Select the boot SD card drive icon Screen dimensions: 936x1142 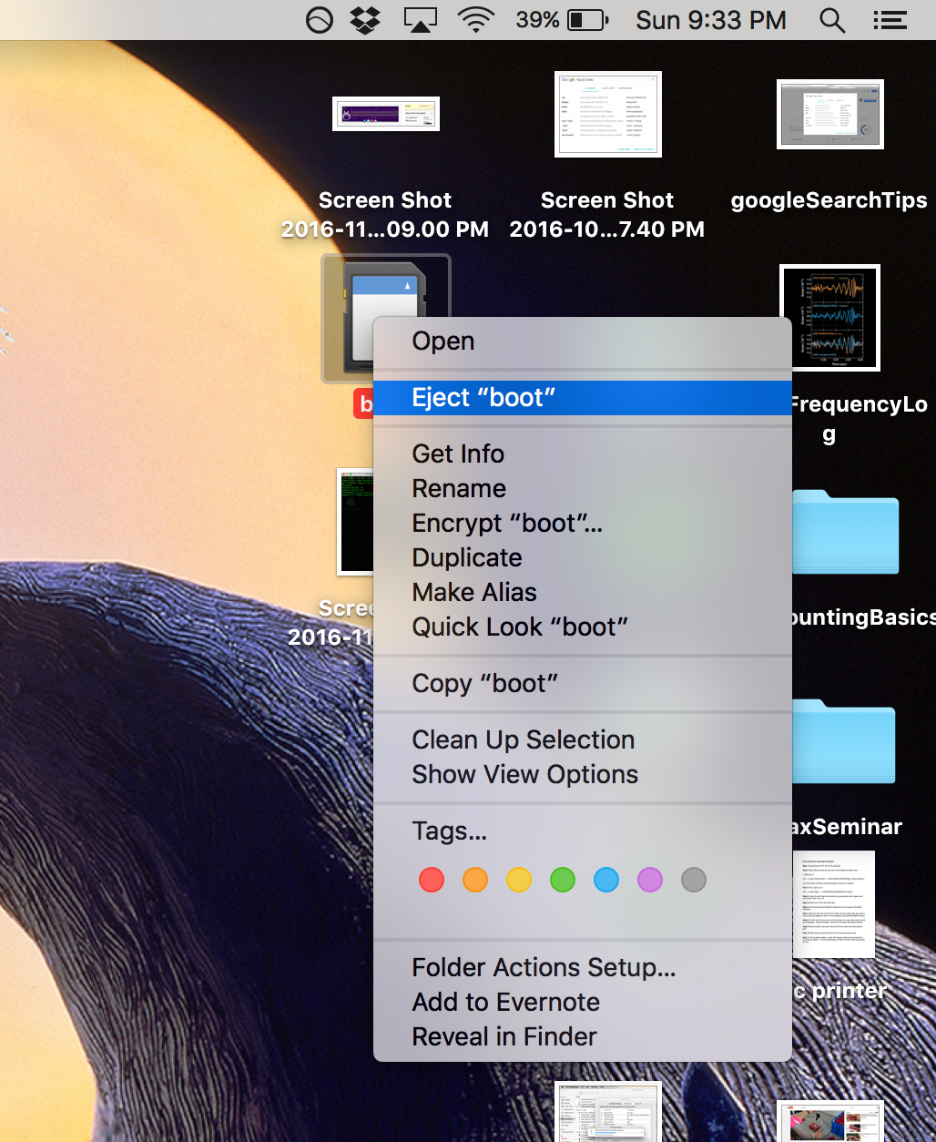tap(384, 319)
